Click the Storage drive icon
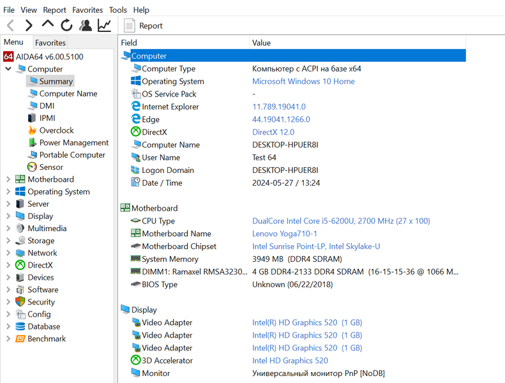The width and height of the screenshot is (505, 383). click(x=20, y=240)
